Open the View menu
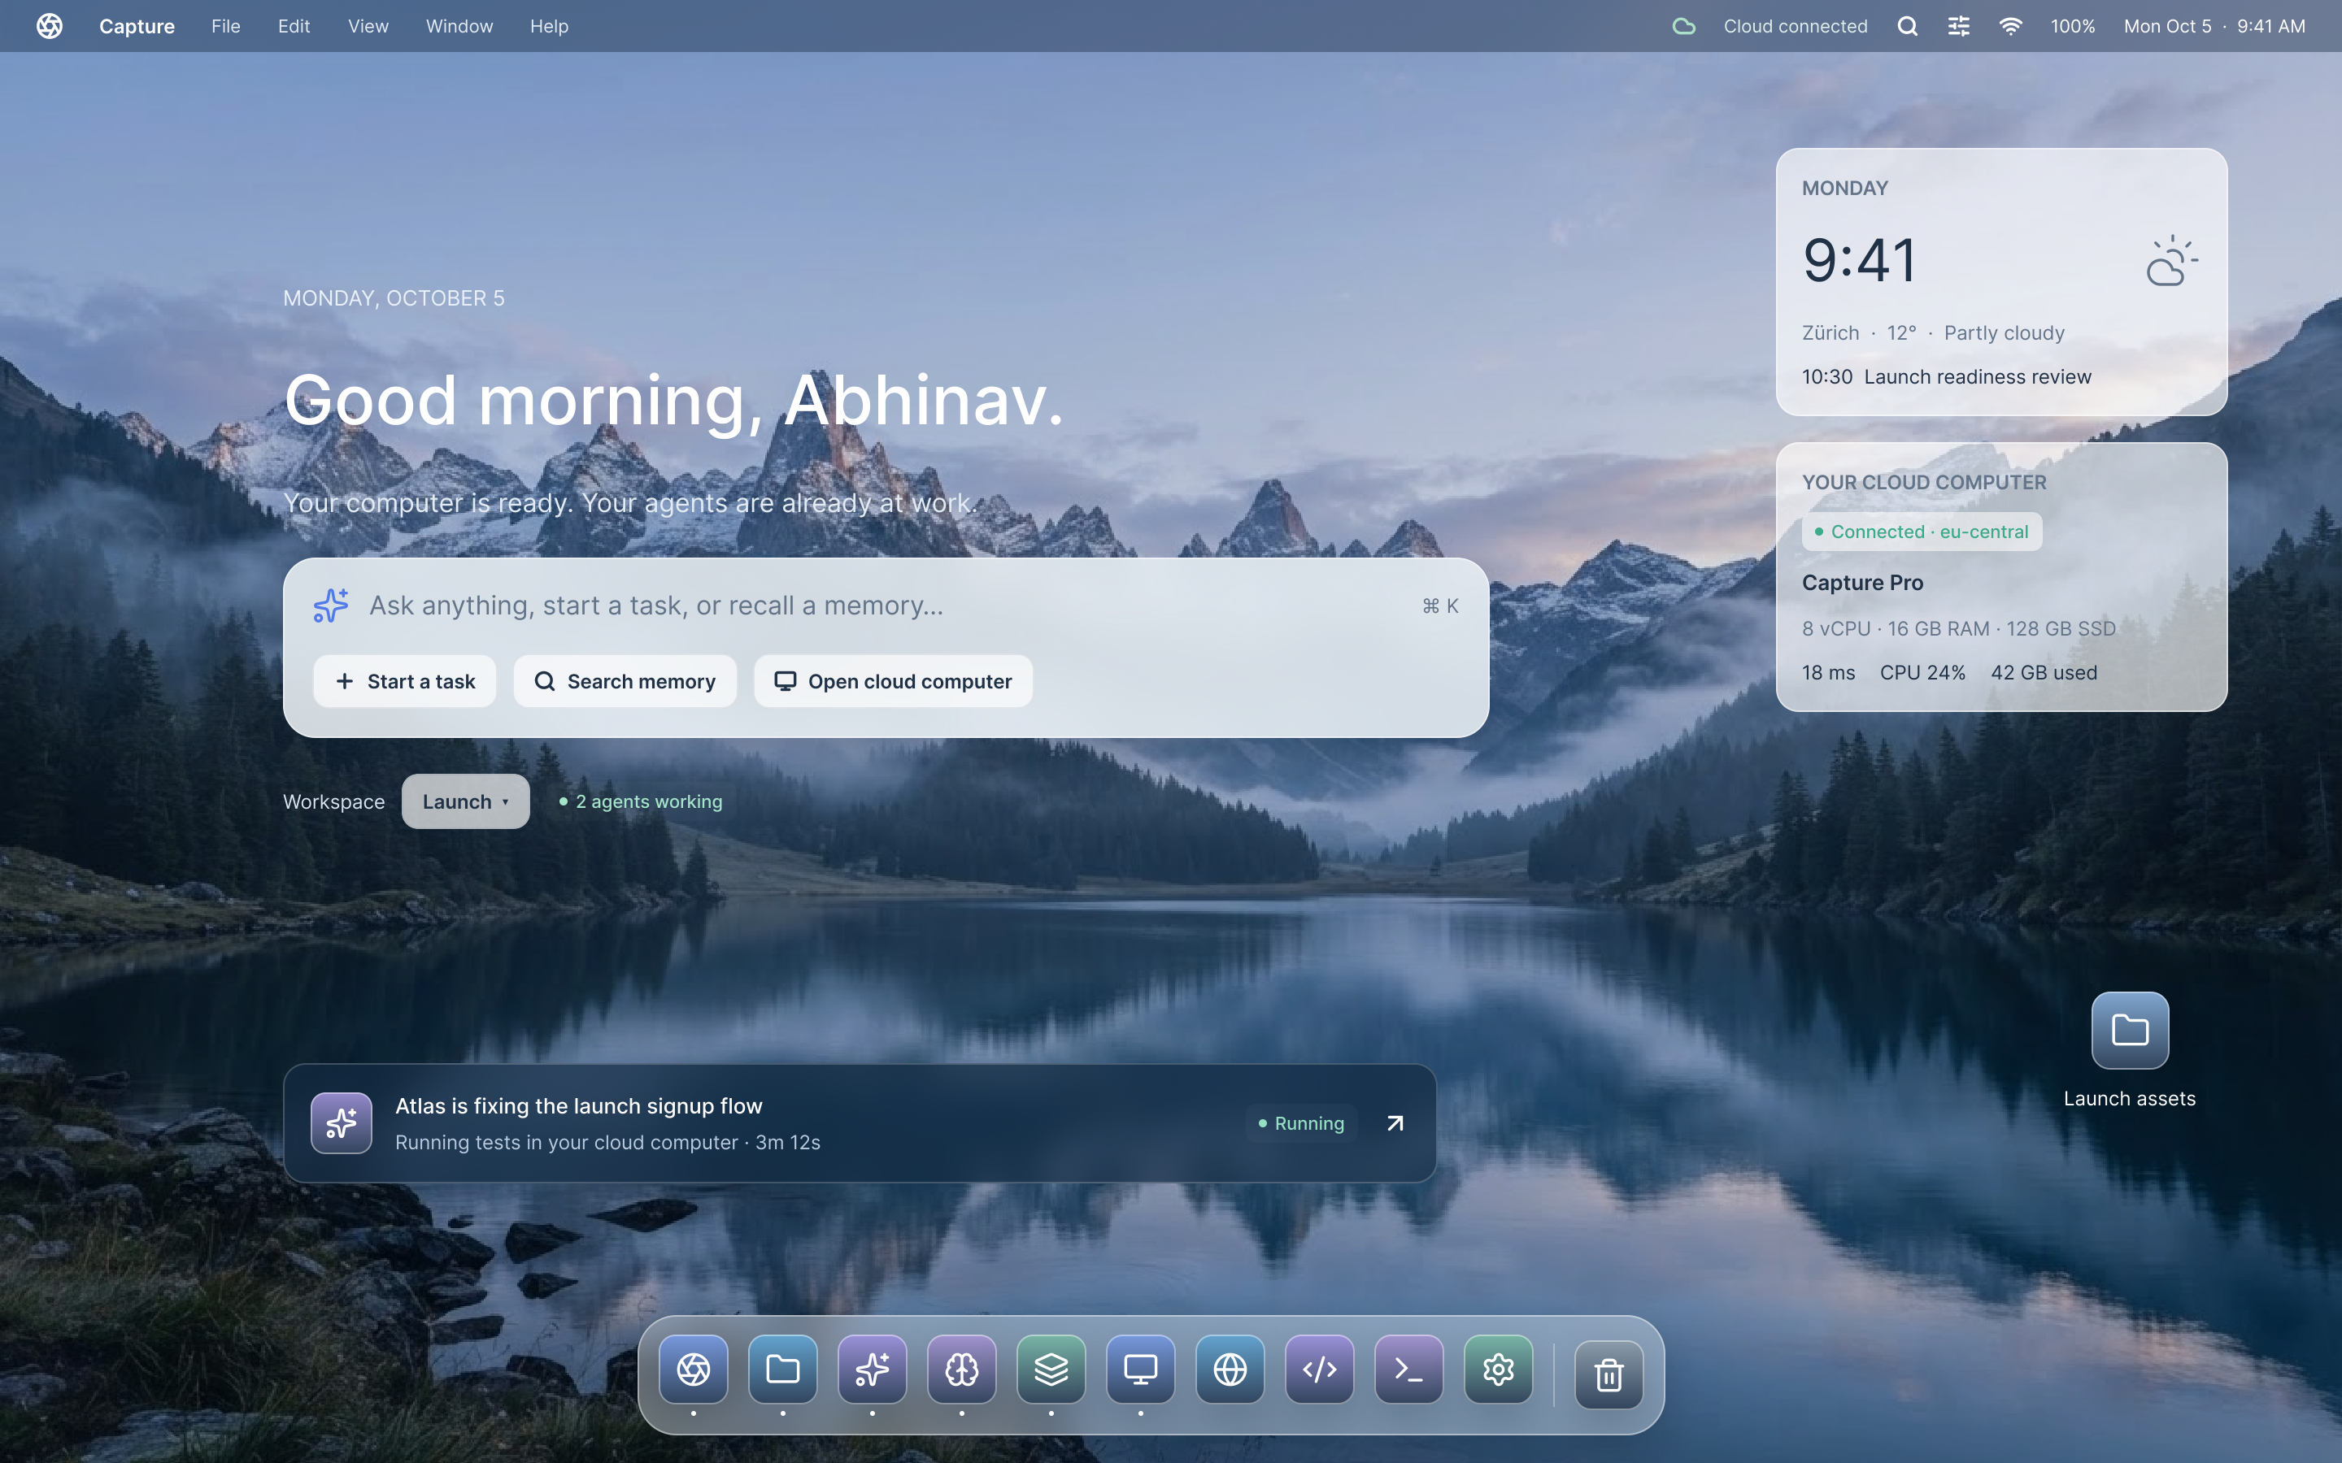This screenshot has height=1463, width=2342. 368,26
